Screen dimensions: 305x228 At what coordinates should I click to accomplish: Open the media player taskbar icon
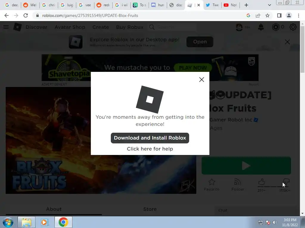pyautogui.click(x=45, y=222)
